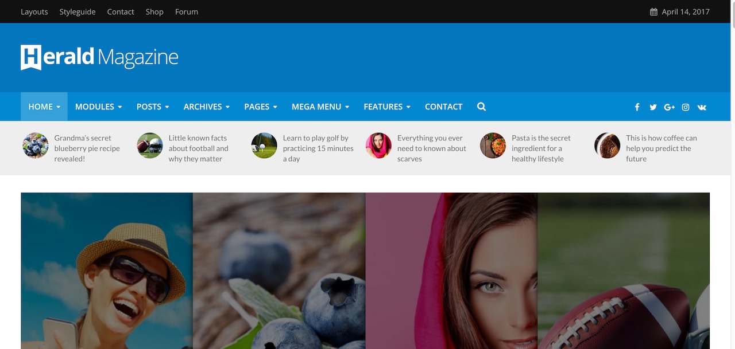Click the Google Plus icon

click(x=669, y=107)
